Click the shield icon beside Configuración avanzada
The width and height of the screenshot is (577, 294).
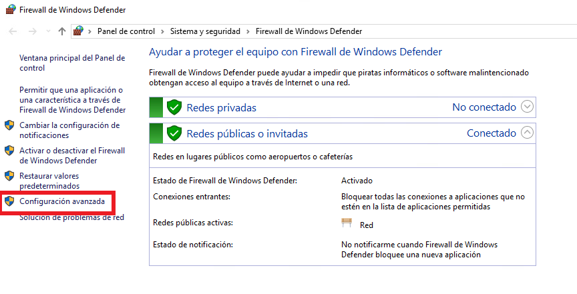pos(9,201)
